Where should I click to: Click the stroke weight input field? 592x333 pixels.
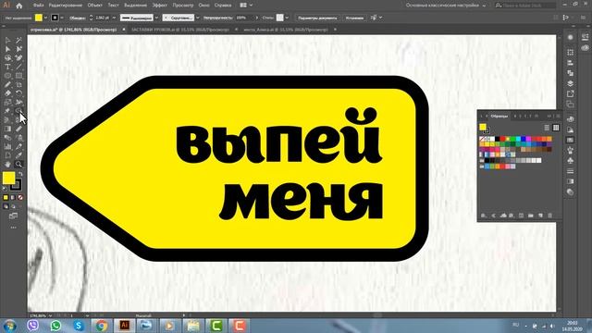103,18
